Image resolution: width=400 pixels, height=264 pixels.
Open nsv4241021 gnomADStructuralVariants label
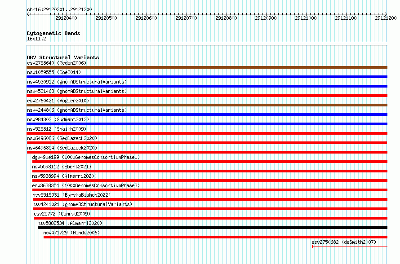point(82,204)
